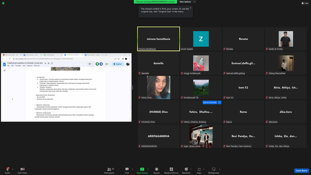Expand the caret next to Apps
This screenshot has height=175, width=311.
pos(204,169)
